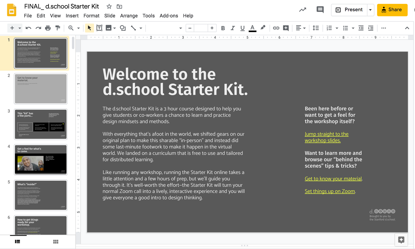Open the text color picker
The height and width of the screenshot is (249, 415).
point(252,28)
